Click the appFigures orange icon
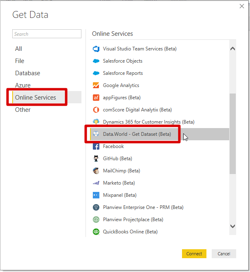The image size is (250, 272). (x=96, y=98)
